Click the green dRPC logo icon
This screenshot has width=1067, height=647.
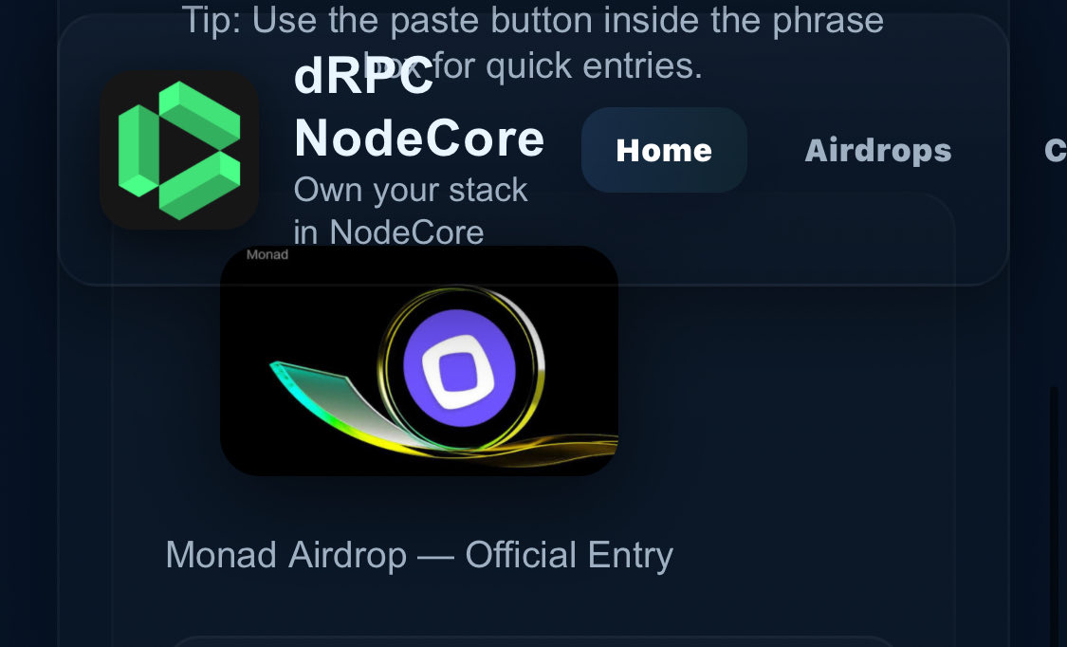[179, 150]
